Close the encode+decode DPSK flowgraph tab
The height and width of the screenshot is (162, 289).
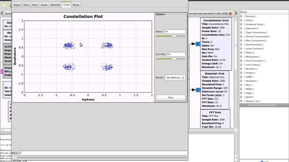point(230,13)
